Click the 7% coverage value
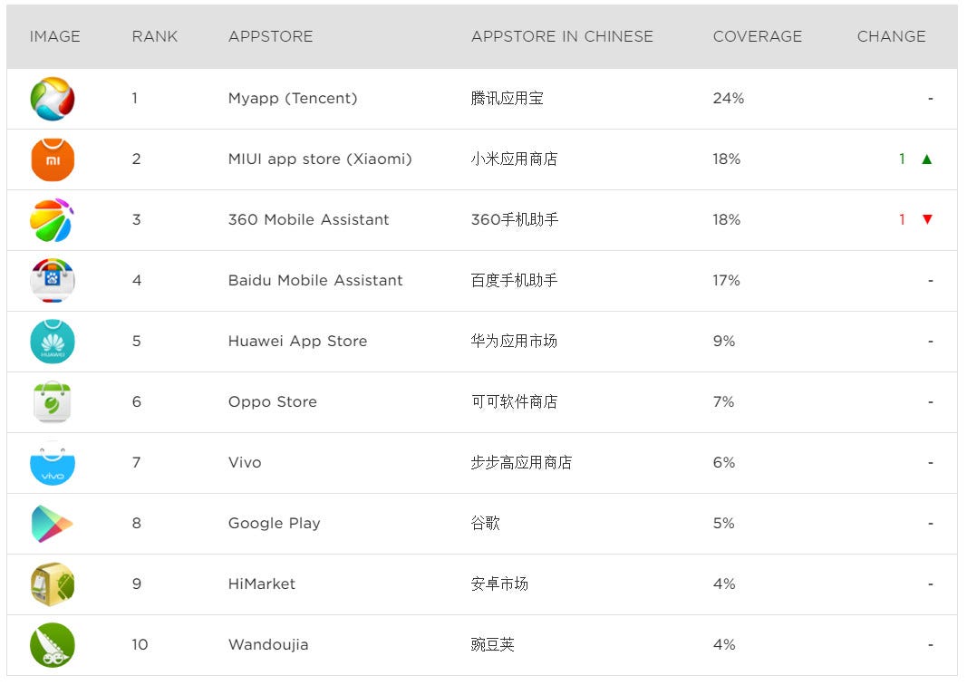The image size is (967, 685). click(x=723, y=402)
